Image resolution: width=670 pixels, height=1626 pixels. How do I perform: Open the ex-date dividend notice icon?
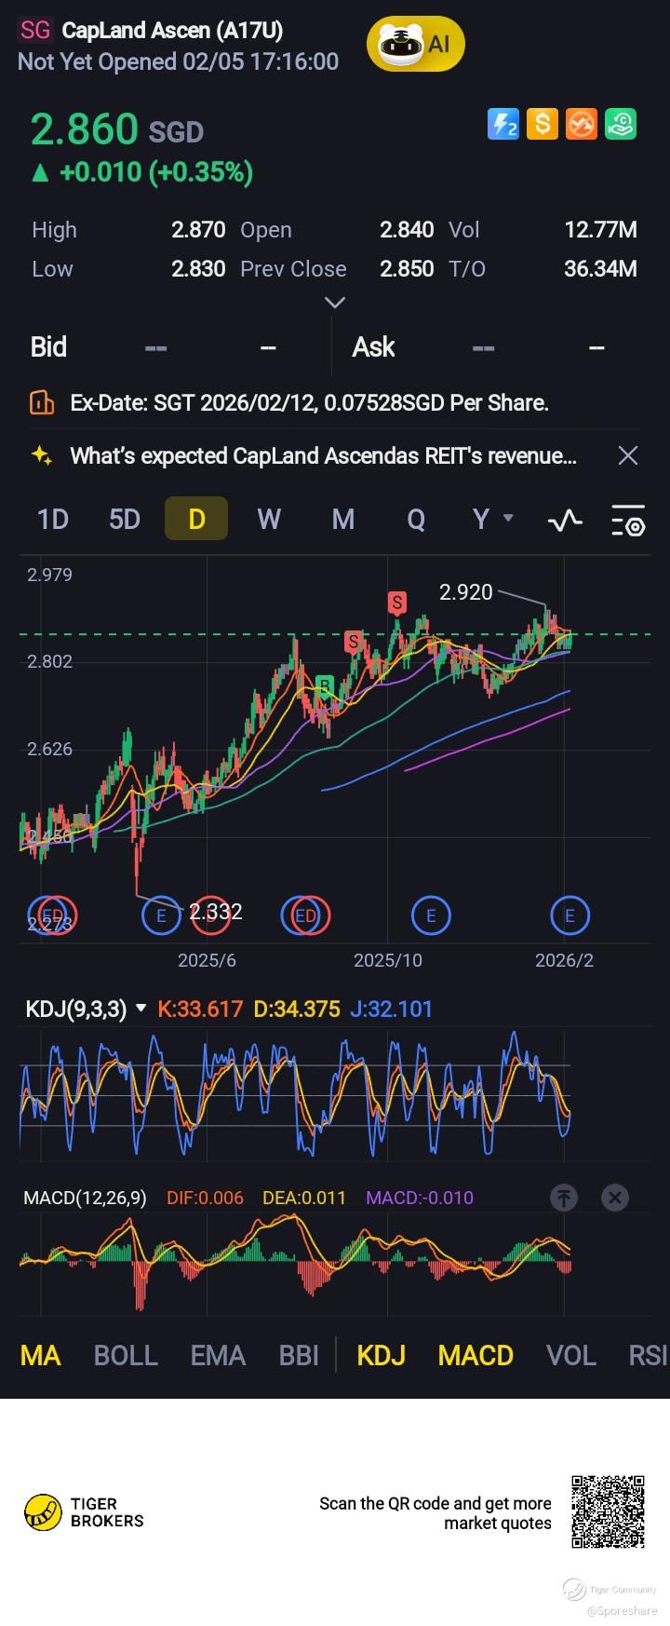click(x=42, y=402)
